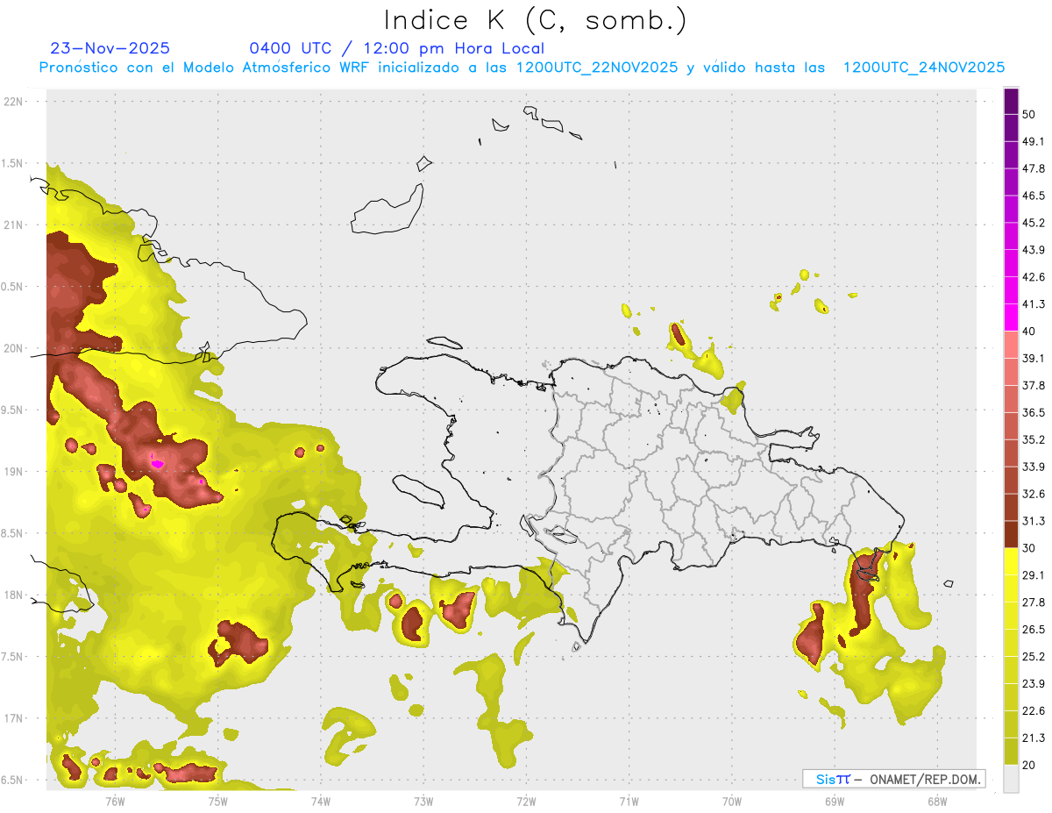1052x813 pixels.
Task: Click the color bar value '21.3'
Action: click(1034, 738)
